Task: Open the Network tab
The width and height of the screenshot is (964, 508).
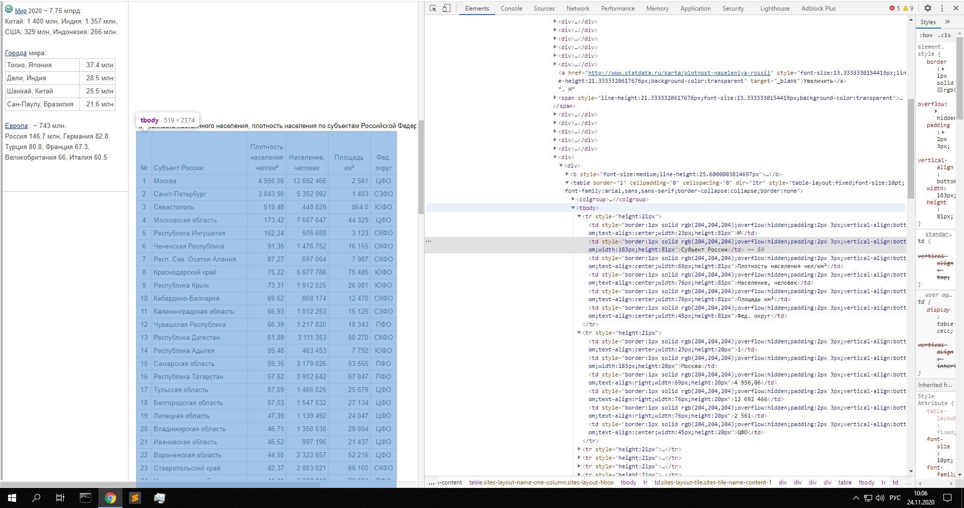Action: click(578, 9)
